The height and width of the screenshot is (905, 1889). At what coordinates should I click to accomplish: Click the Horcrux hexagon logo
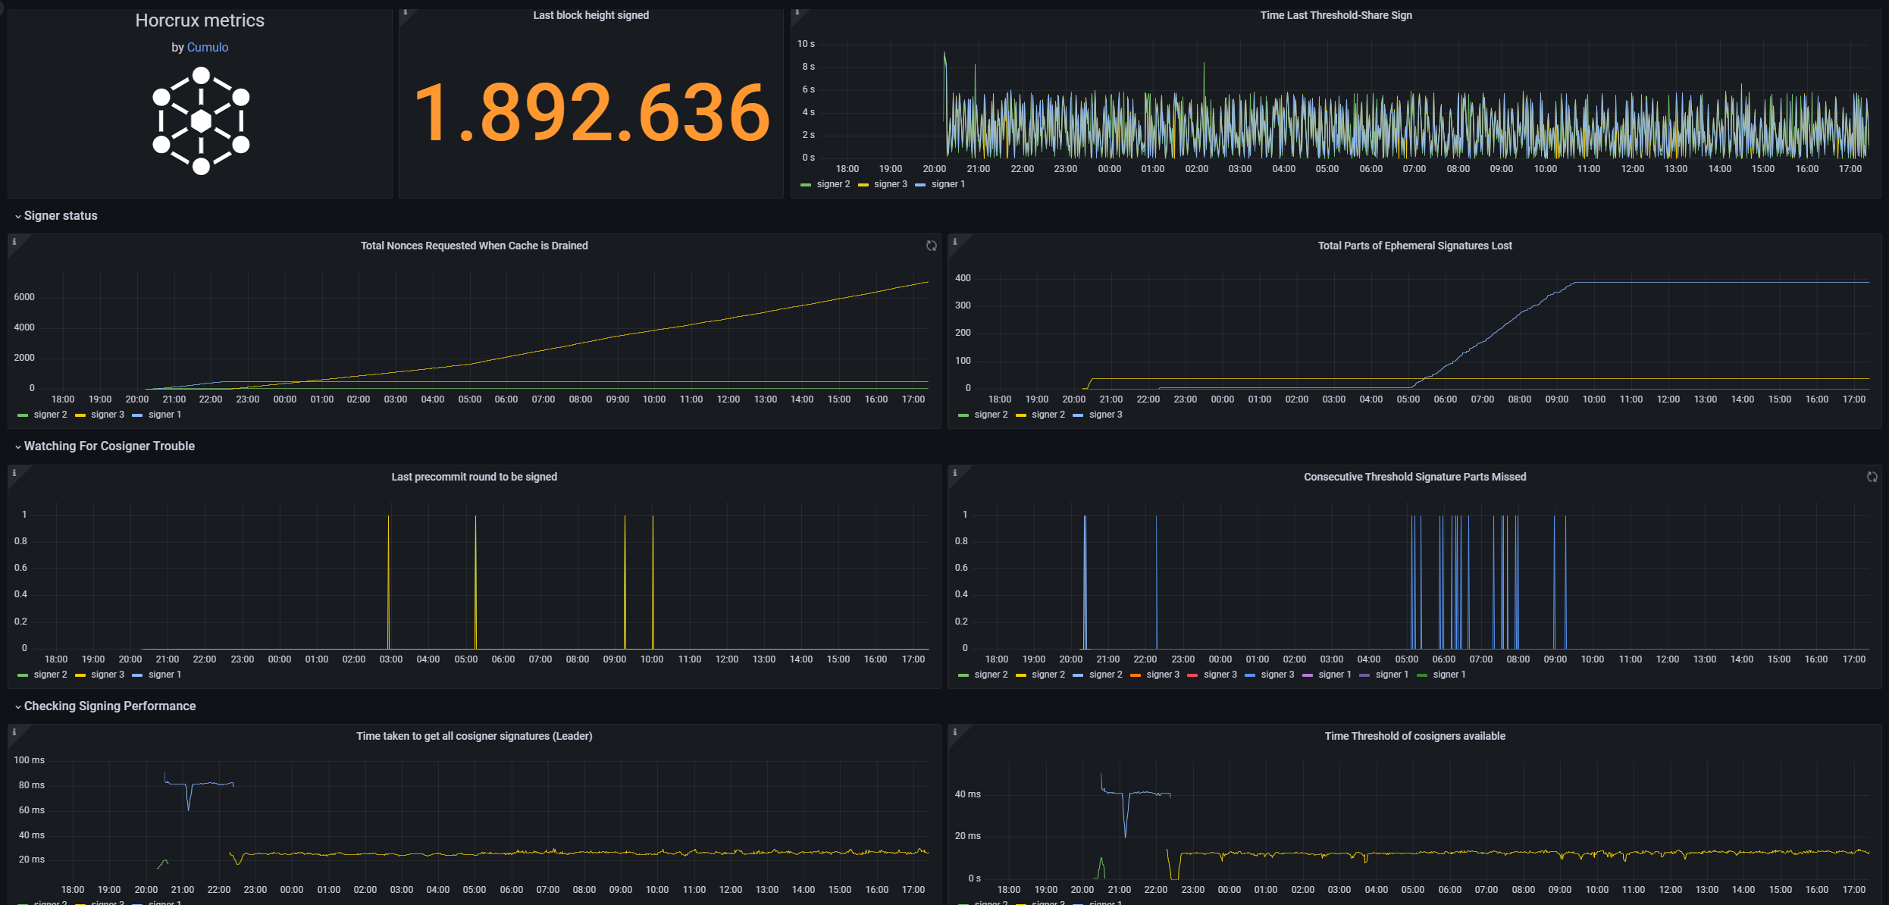click(x=201, y=121)
